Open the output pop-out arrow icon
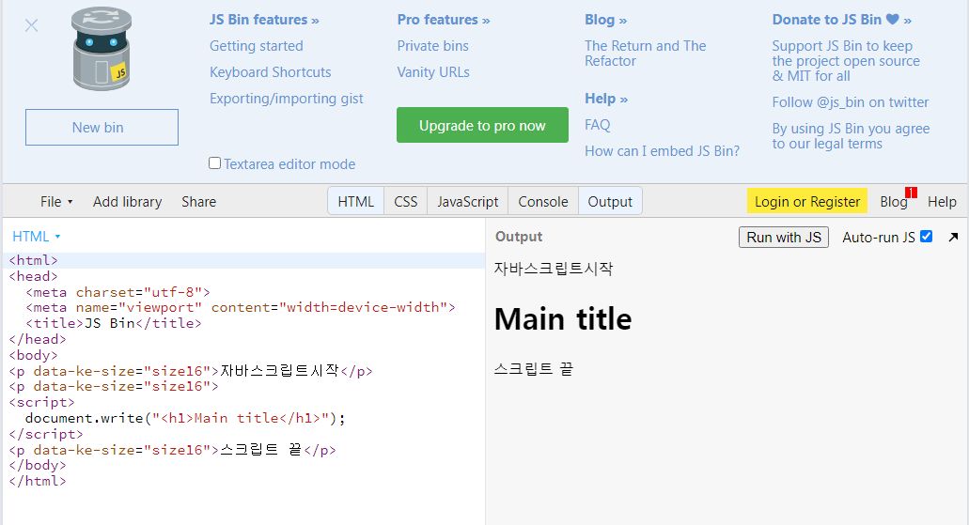The height and width of the screenshot is (525, 969). coord(953,238)
